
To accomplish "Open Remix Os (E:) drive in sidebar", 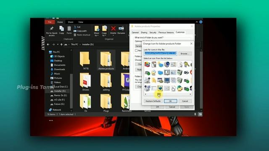I will [x=59, y=95].
